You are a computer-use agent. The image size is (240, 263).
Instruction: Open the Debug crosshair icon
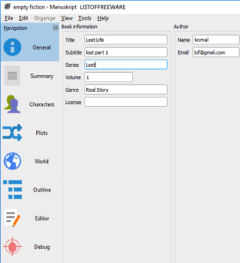[x=12, y=246]
